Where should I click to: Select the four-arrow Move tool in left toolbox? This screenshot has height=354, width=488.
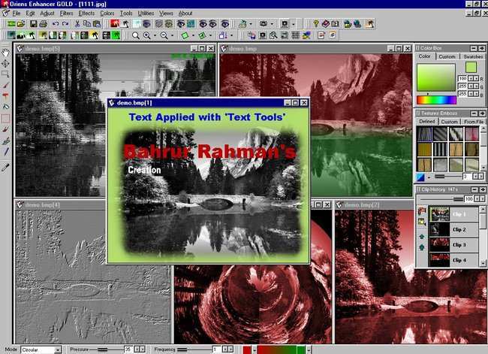pyautogui.click(x=5, y=64)
